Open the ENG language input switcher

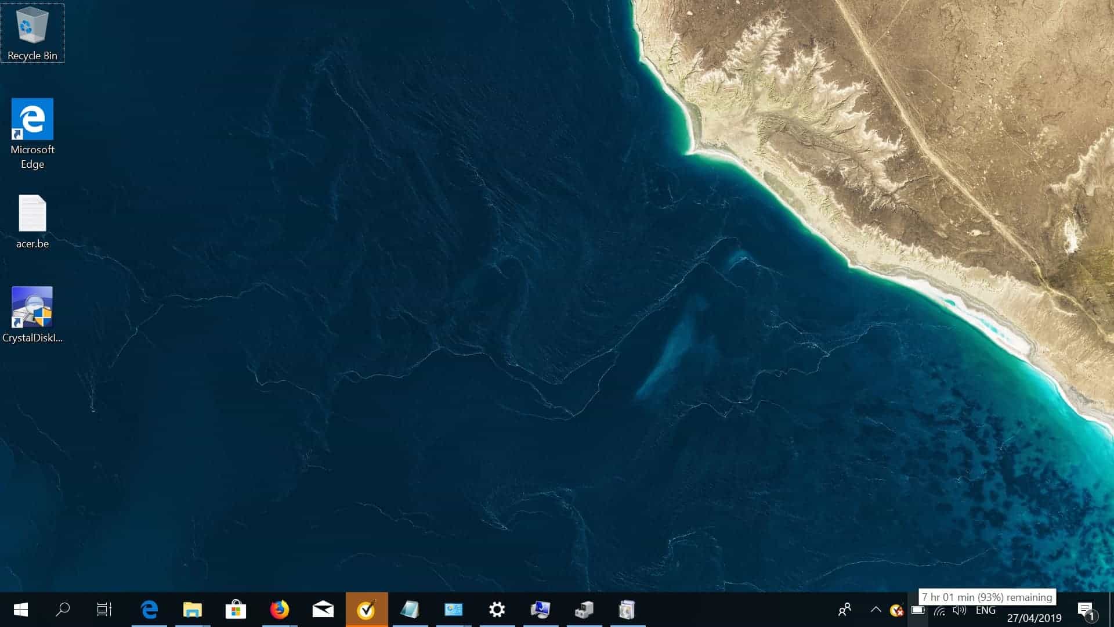click(985, 610)
